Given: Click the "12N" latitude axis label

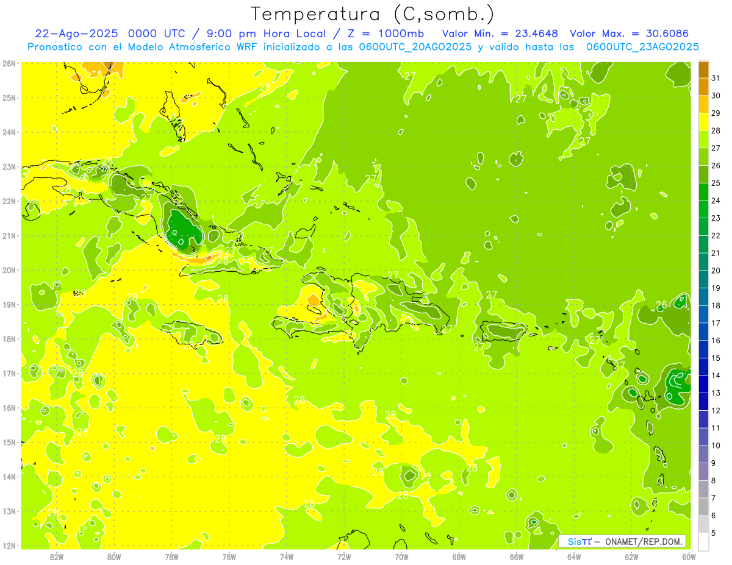Looking at the screenshot, I should coord(9,545).
